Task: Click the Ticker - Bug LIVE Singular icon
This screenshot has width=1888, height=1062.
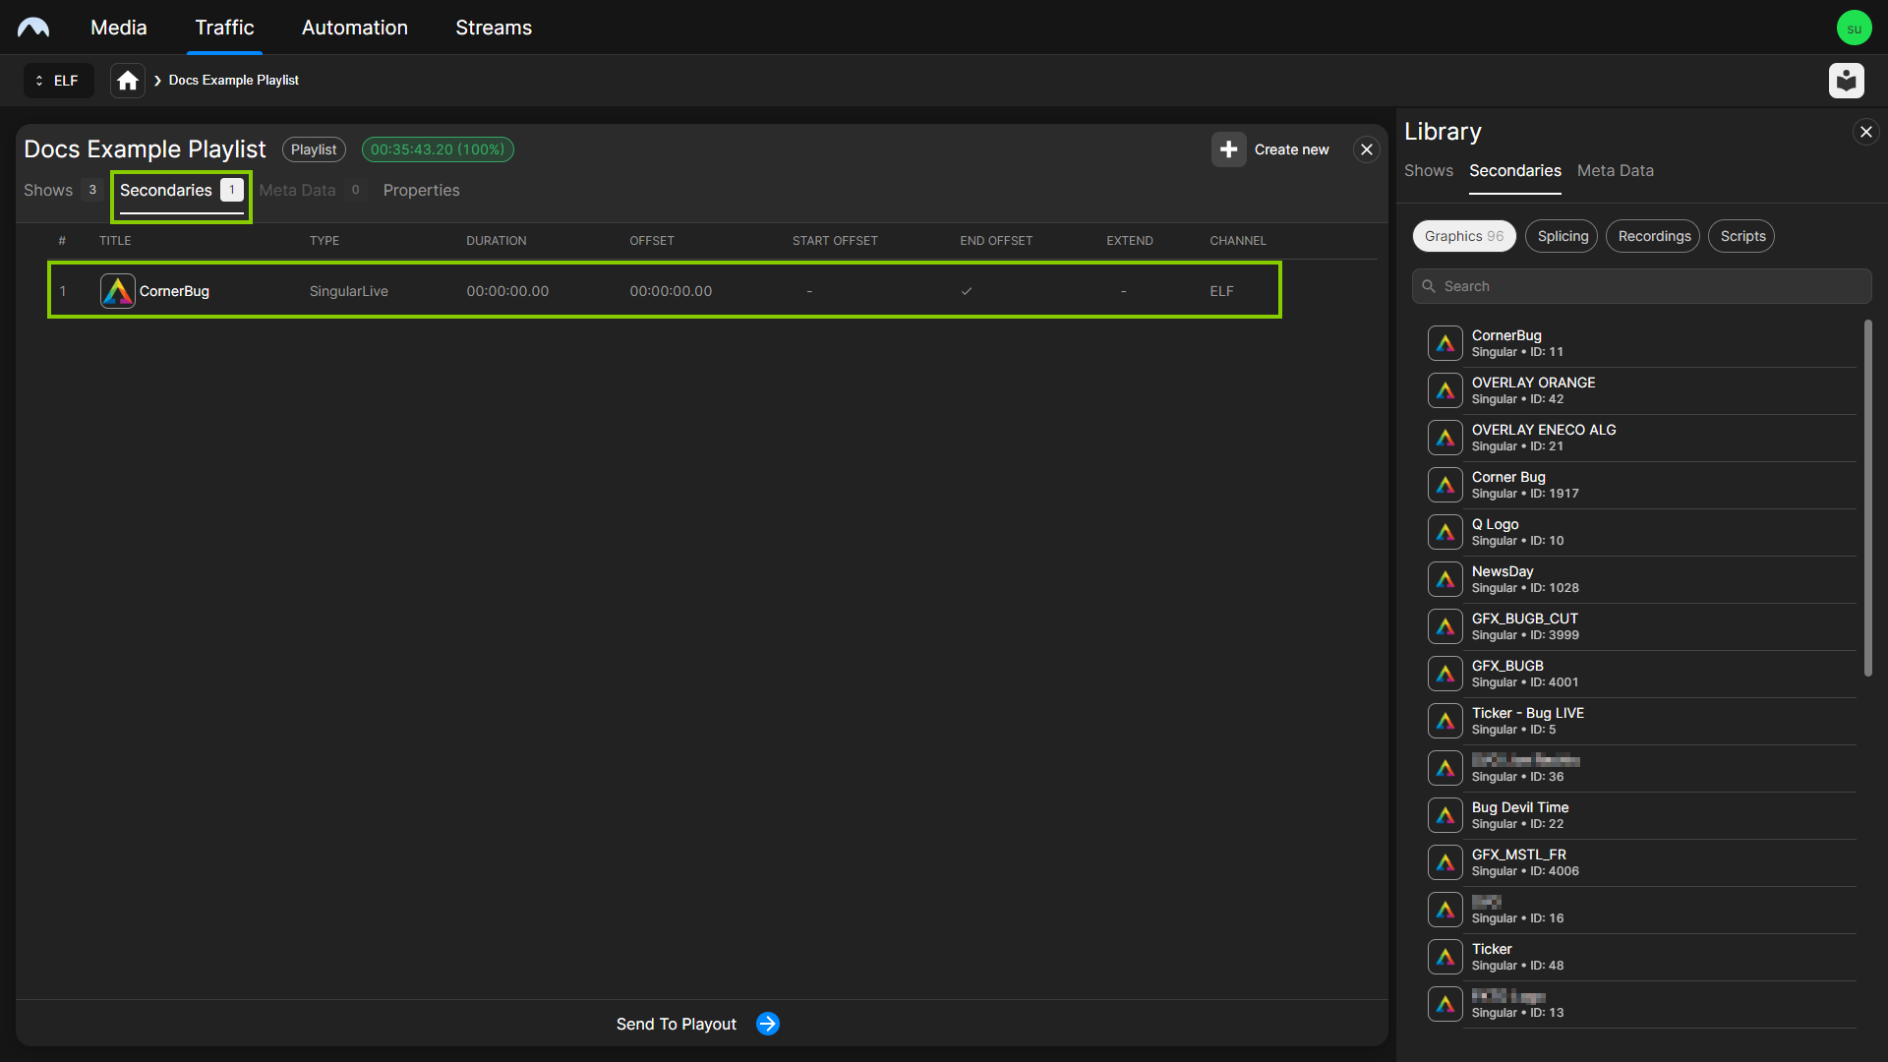Action: pos(1444,721)
